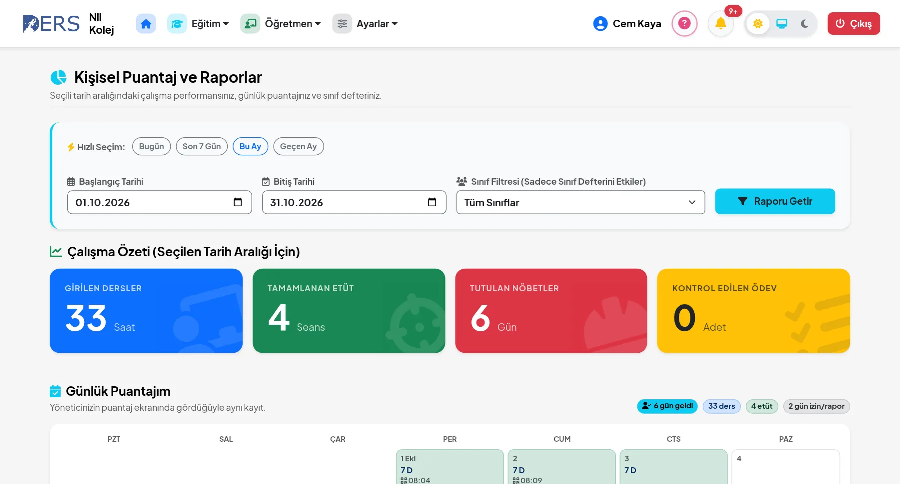
Task: Select calendar day 4 under PAZ
Action: click(x=786, y=467)
